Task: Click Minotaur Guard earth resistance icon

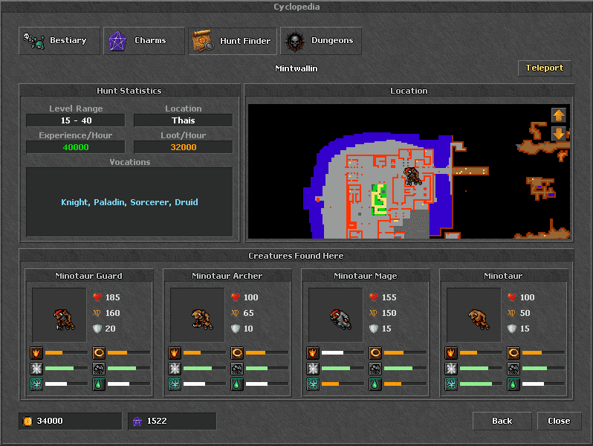Action: tap(99, 384)
